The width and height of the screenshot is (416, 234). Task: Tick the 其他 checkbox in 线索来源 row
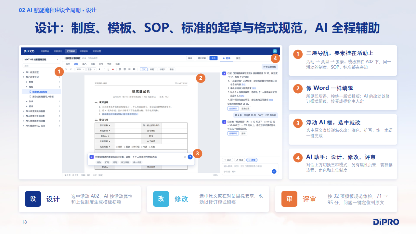tap(149, 147)
